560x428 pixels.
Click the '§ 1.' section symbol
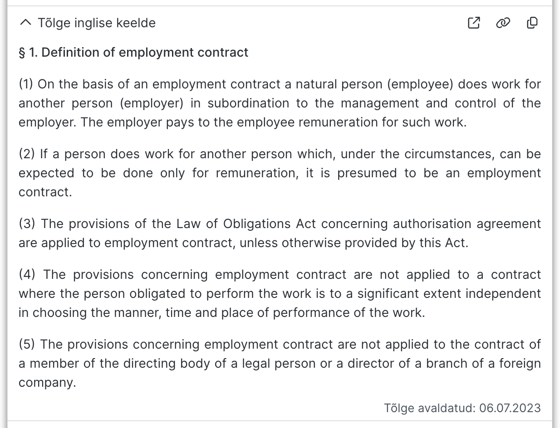point(28,53)
